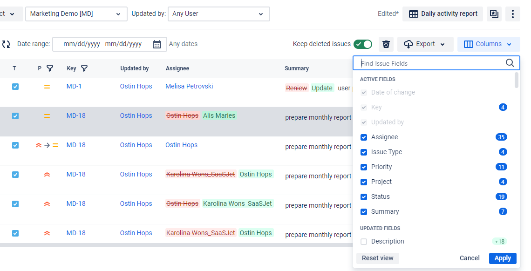This screenshot has width=531, height=271.
Task: Uncheck the Assignee field checkbox
Action: (363, 137)
